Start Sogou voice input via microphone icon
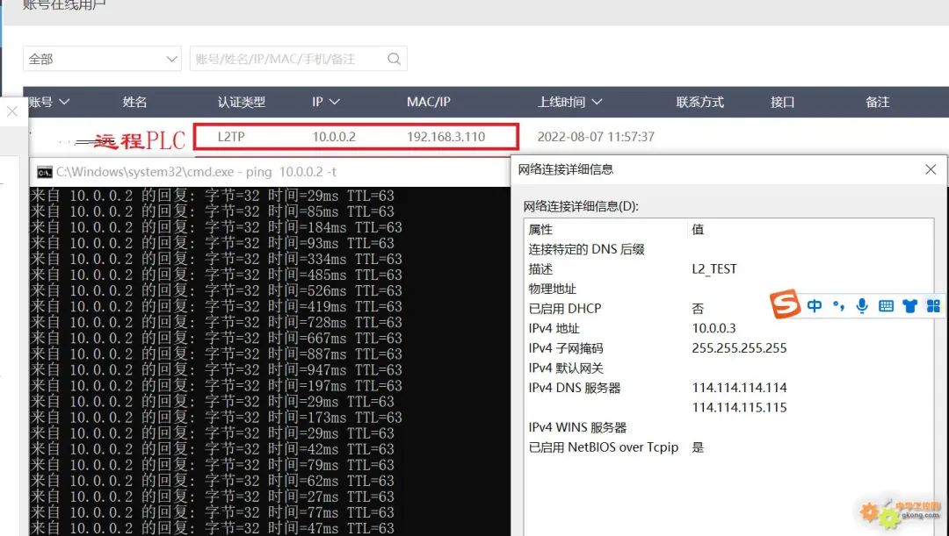This screenshot has height=536, width=949. pos(861,305)
